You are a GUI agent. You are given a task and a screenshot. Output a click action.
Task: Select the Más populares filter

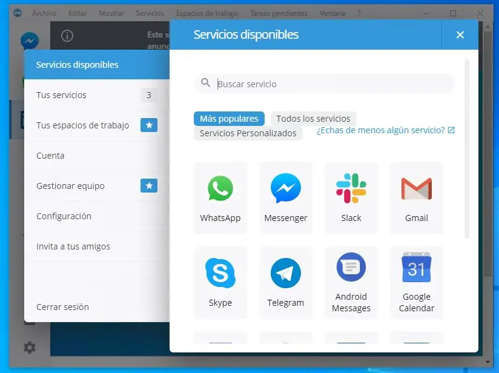point(229,119)
